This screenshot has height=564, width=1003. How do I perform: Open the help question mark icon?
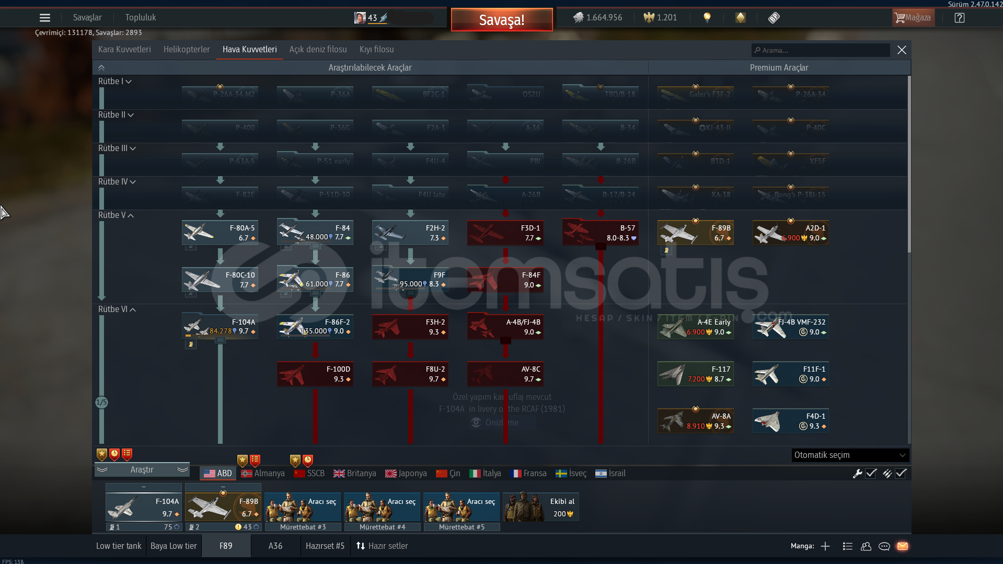960,18
